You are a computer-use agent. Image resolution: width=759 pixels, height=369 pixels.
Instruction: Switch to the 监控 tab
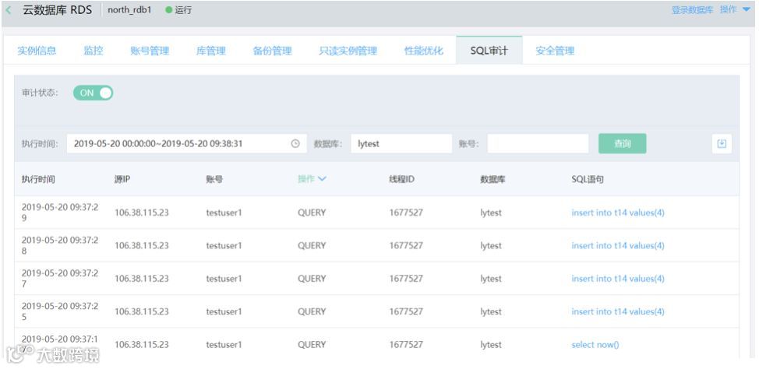94,51
